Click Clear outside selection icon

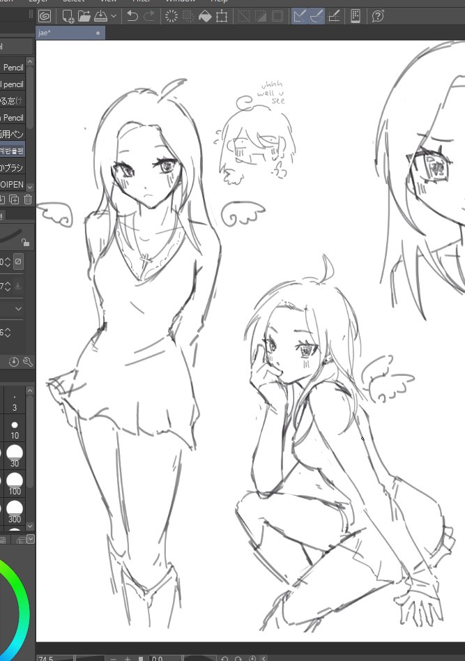point(188,17)
